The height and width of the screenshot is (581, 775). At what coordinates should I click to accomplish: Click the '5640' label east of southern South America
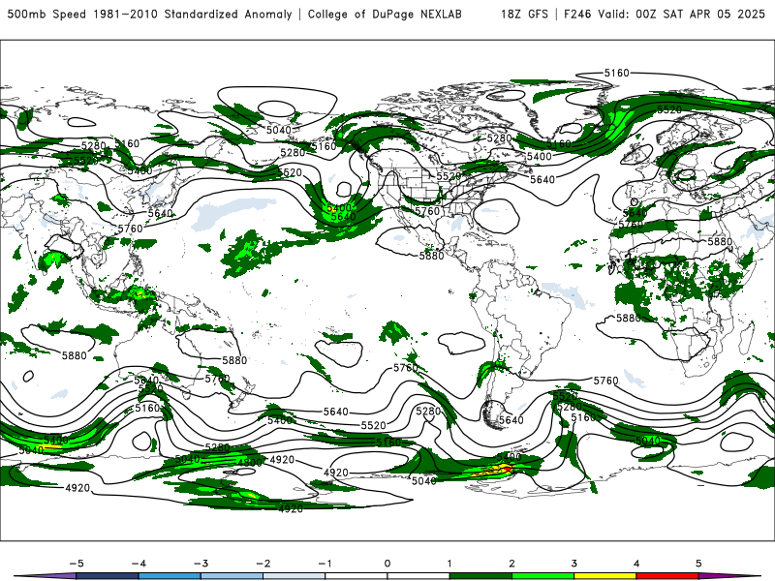click(x=511, y=420)
